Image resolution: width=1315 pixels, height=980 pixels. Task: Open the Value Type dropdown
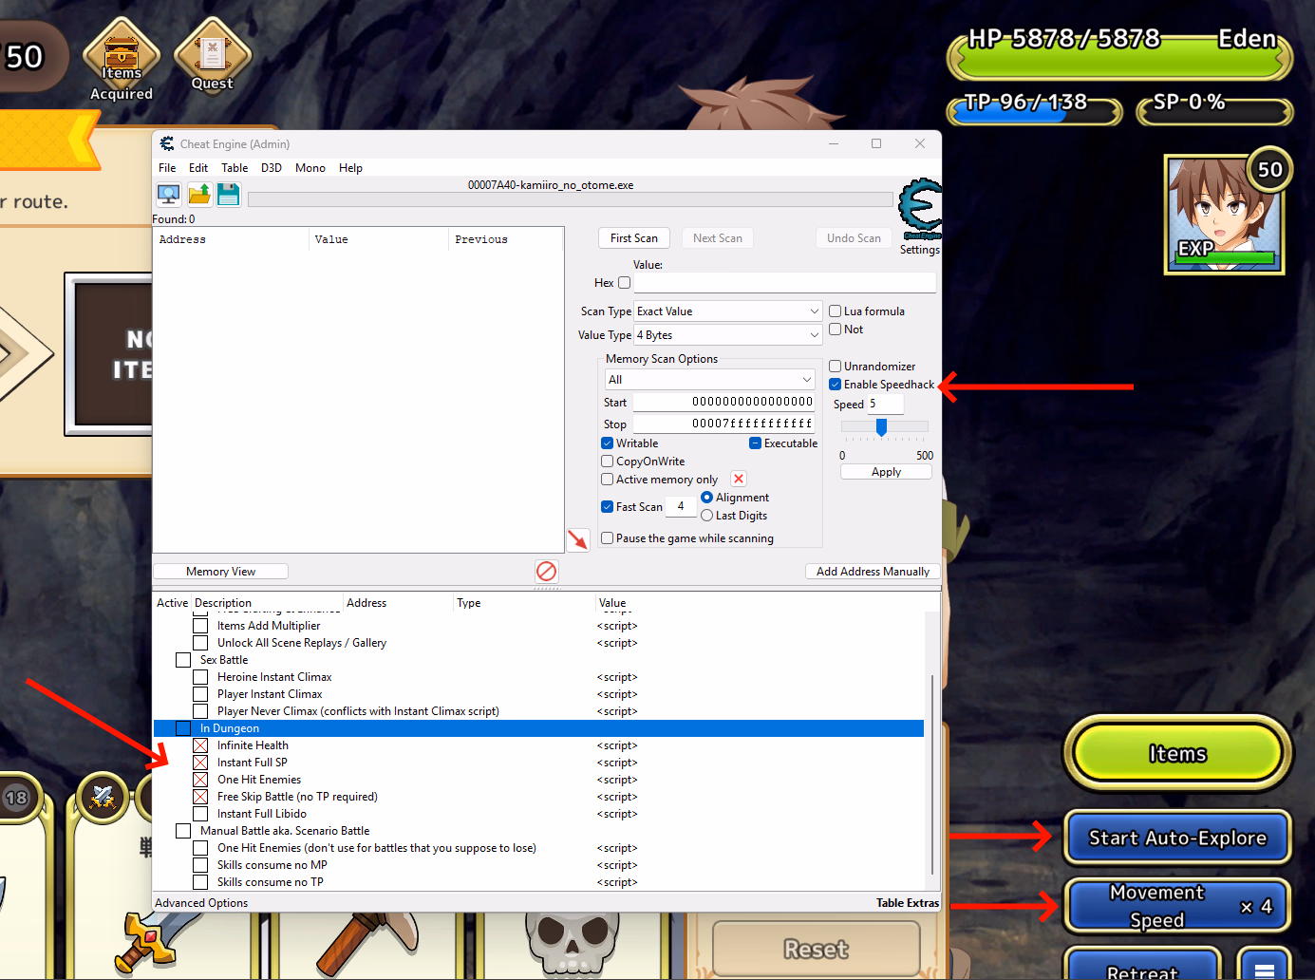pyautogui.click(x=727, y=335)
